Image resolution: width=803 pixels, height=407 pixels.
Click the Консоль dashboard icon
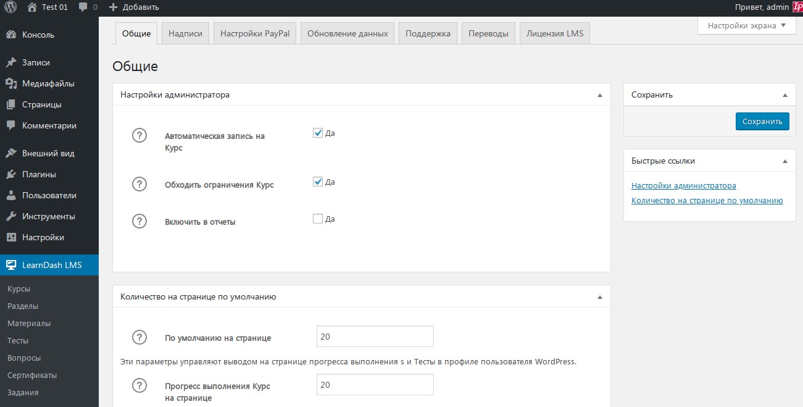pyautogui.click(x=11, y=35)
